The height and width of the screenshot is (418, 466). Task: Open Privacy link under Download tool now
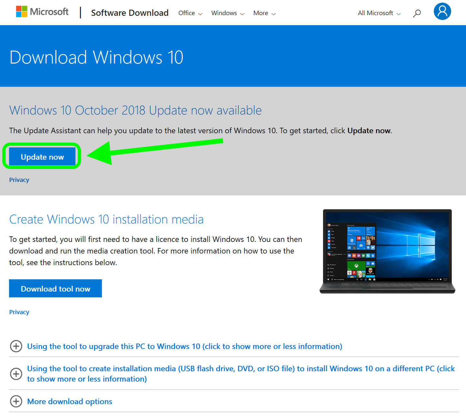coord(19,312)
